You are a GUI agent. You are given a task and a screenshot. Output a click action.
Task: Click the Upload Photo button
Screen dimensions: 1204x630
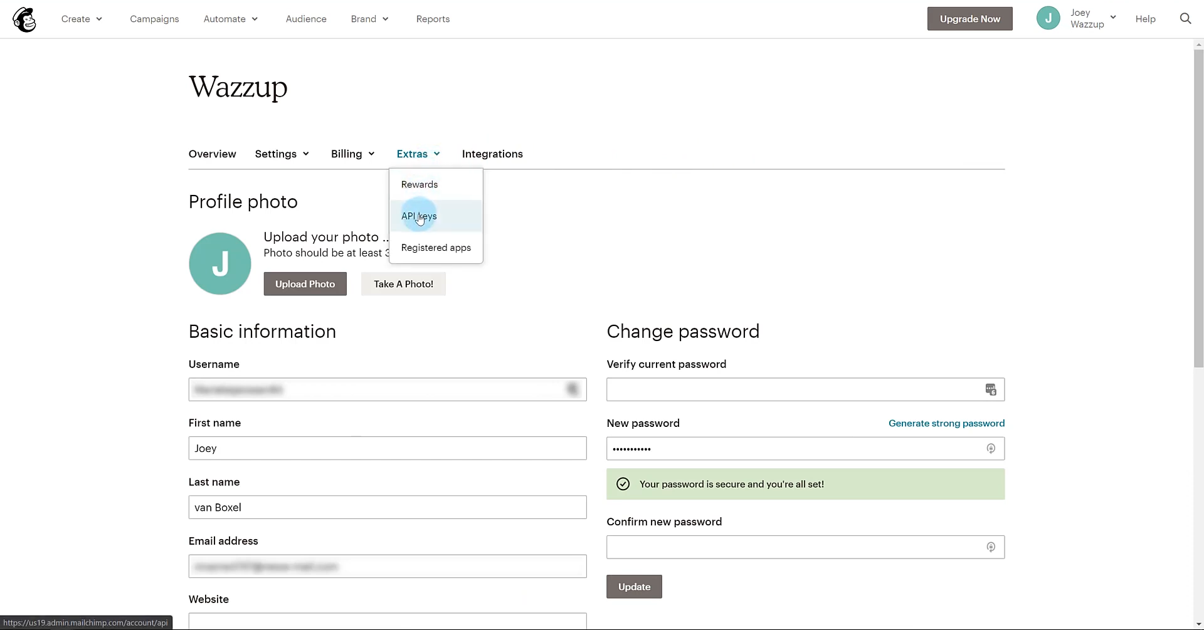305,284
